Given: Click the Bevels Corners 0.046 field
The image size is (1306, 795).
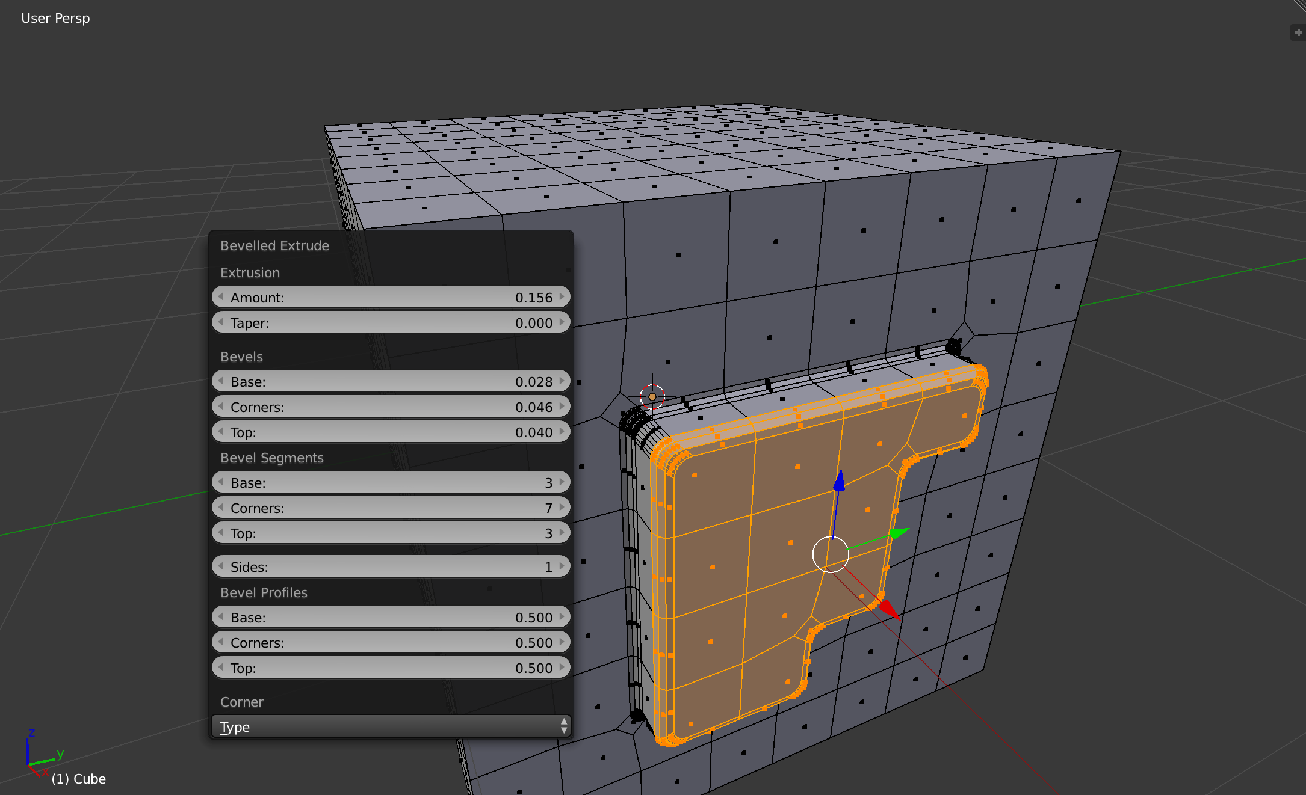Looking at the screenshot, I should [x=391, y=407].
